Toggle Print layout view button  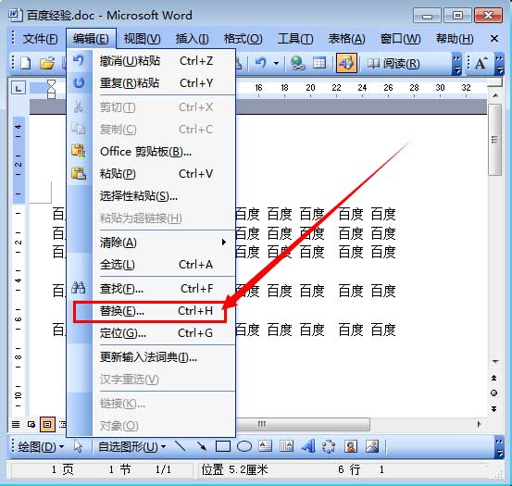47,424
